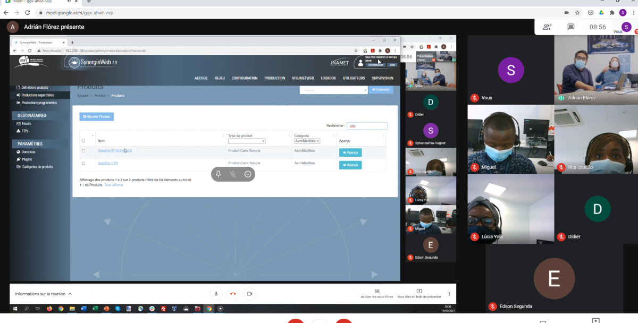Open the Windows Start menu in shared screen
The width and height of the screenshot is (638, 323).
(15, 308)
